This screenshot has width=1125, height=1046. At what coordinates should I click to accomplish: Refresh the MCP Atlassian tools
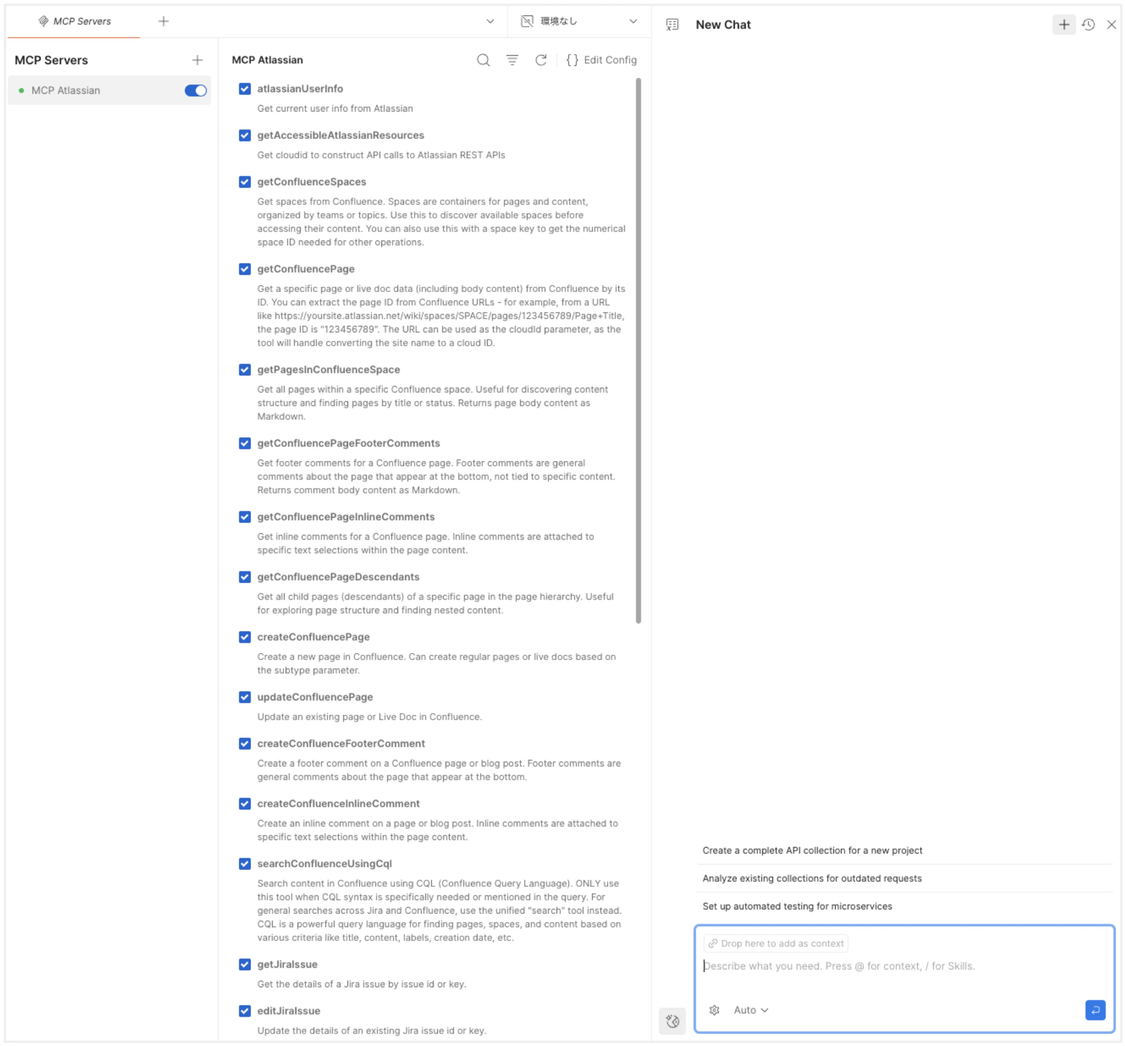click(541, 60)
